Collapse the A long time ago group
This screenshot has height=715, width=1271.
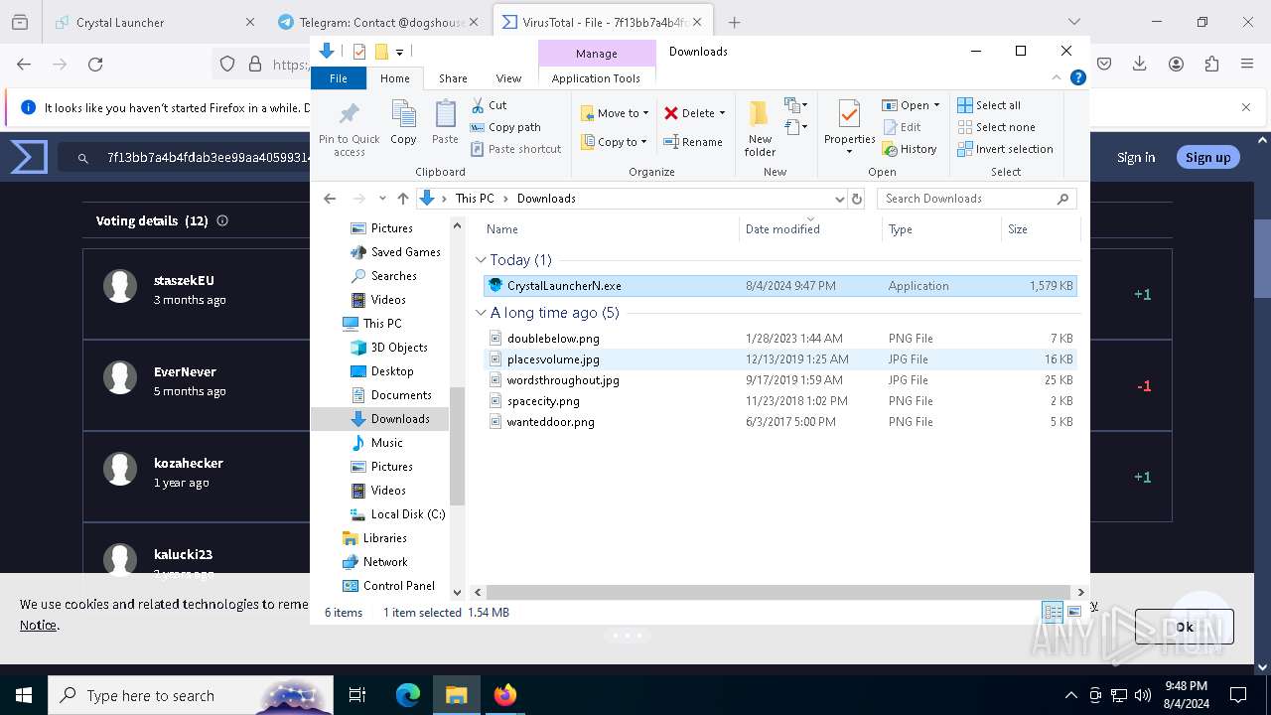click(x=482, y=313)
